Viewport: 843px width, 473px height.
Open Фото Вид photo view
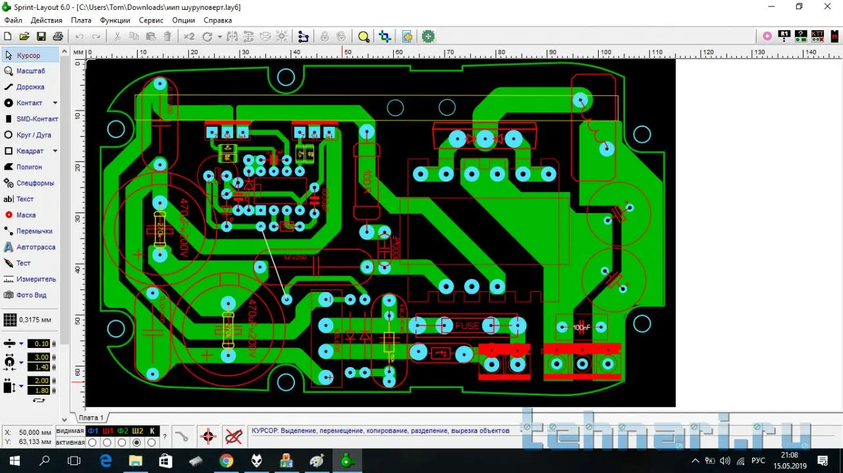coord(31,295)
